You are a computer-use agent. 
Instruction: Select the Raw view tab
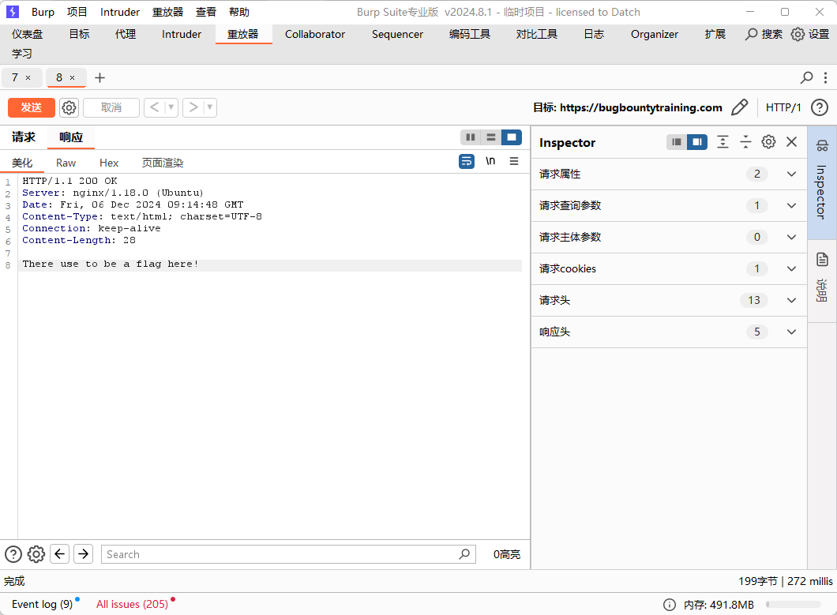pos(66,163)
